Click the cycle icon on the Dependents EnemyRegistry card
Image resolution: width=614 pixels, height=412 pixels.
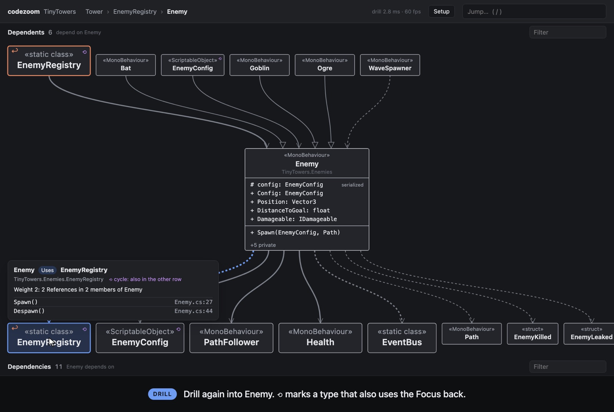click(84, 52)
